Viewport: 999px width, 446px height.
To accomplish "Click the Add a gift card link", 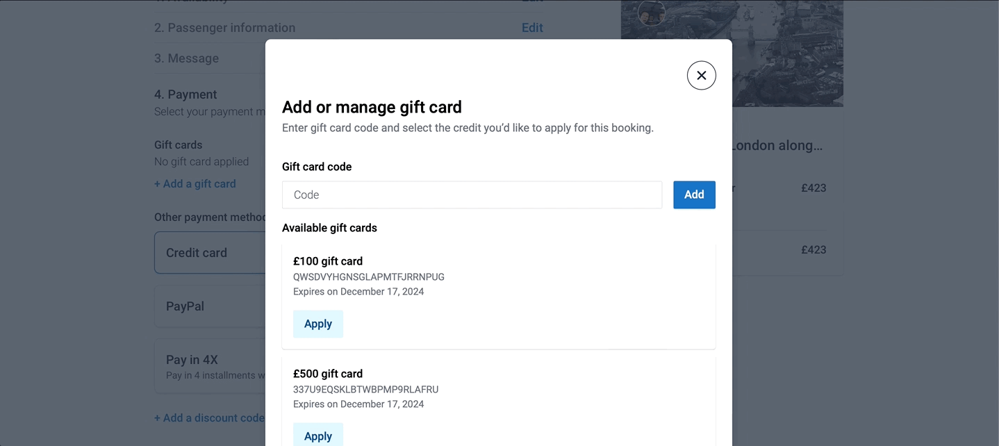I will pos(195,183).
